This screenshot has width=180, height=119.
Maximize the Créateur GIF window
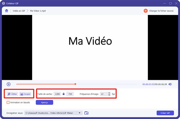tap(170, 3)
